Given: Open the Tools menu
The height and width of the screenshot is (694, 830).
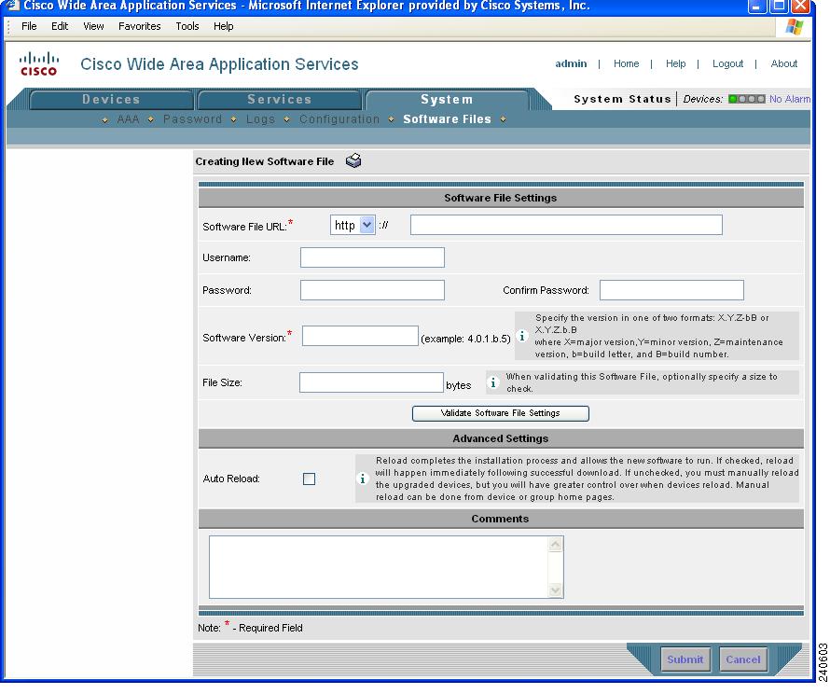Looking at the screenshot, I should point(187,26).
